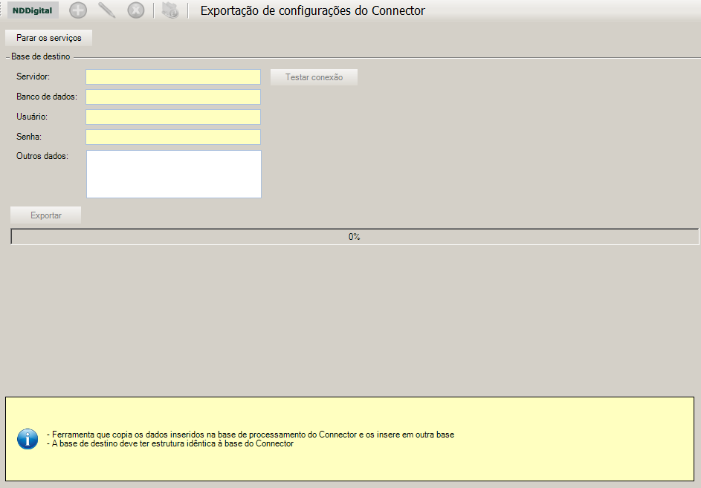Image resolution: width=701 pixels, height=488 pixels.
Task: Click the edit pencil toolbar icon
Action: (x=106, y=10)
